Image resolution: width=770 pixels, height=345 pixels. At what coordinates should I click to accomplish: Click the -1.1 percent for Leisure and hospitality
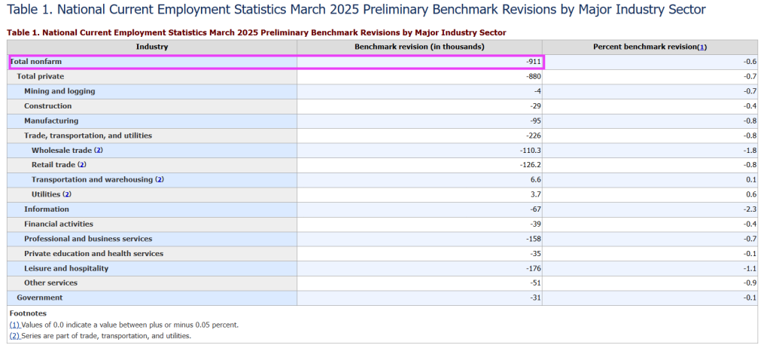pyautogui.click(x=750, y=268)
